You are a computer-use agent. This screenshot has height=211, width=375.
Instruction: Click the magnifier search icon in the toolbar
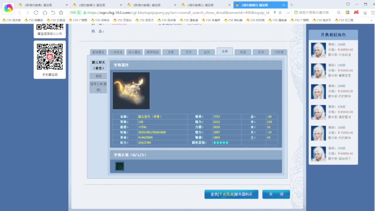pyautogui.click(x=338, y=13)
